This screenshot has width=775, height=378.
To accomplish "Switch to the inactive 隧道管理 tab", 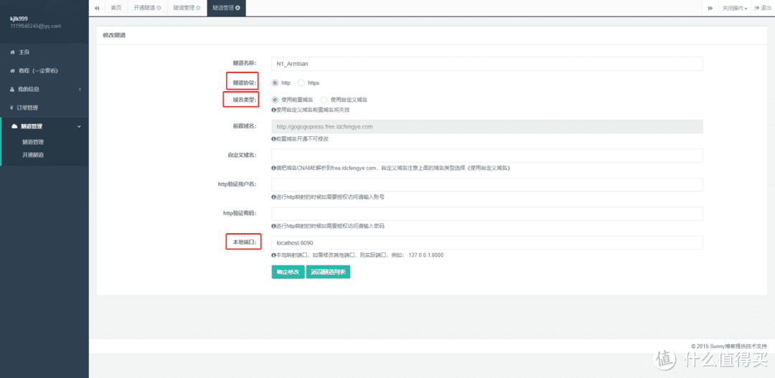I will pyautogui.click(x=187, y=8).
